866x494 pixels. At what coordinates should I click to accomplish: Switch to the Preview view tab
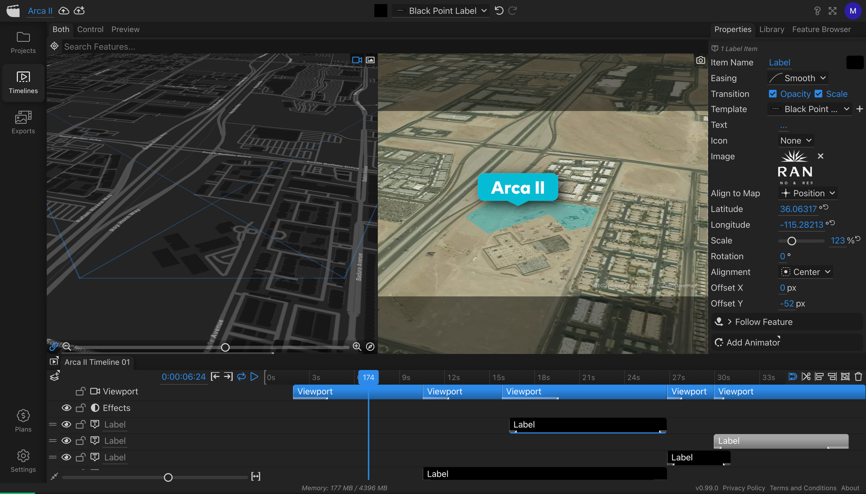[x=125, y=29]
